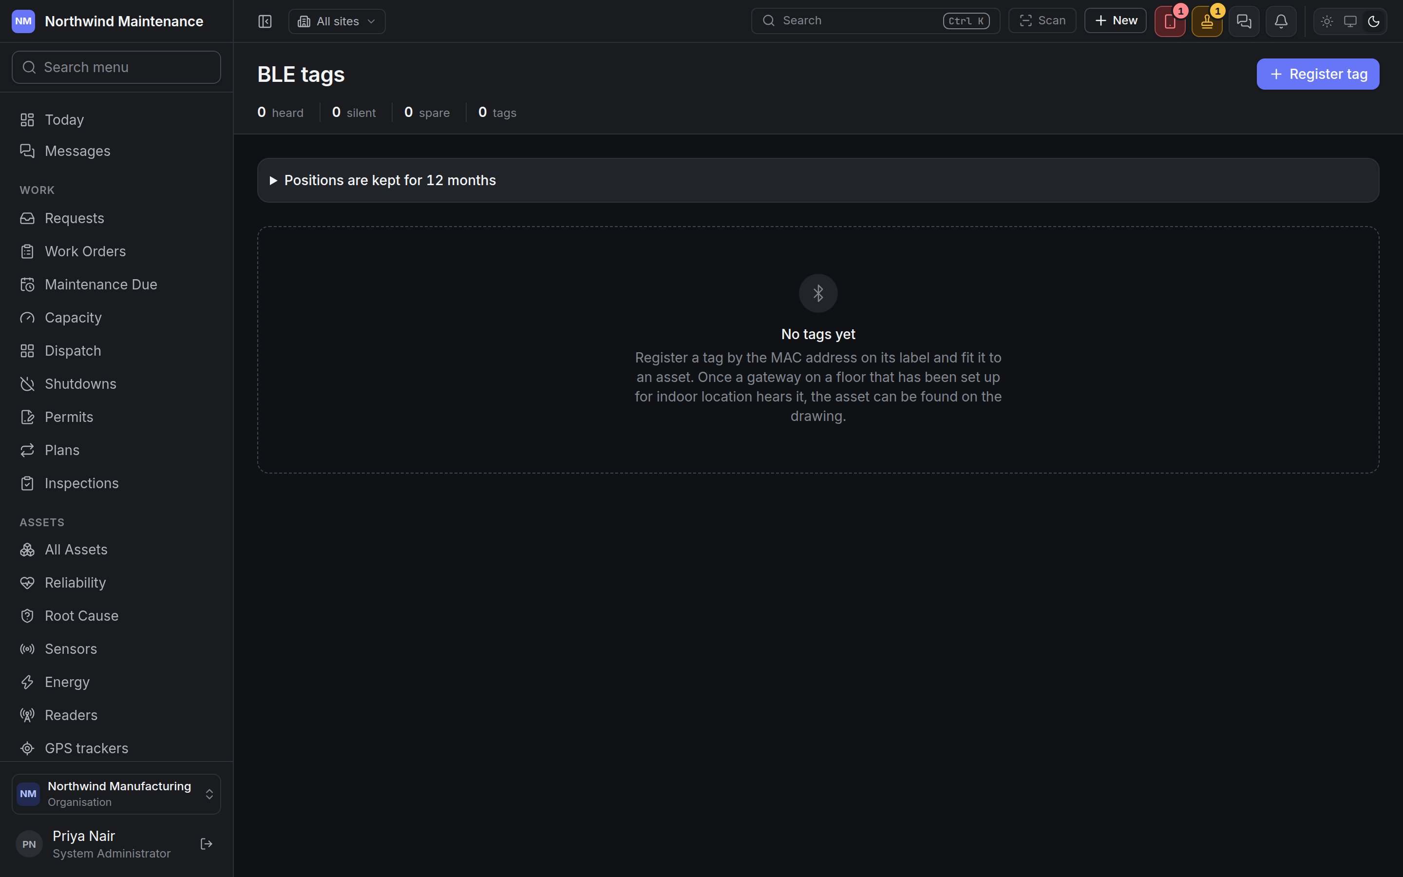Image resolution: width=1403 pixels, height=877 pixels.
Task: Click the Sensors signal icon
Action: coord(27,649)
